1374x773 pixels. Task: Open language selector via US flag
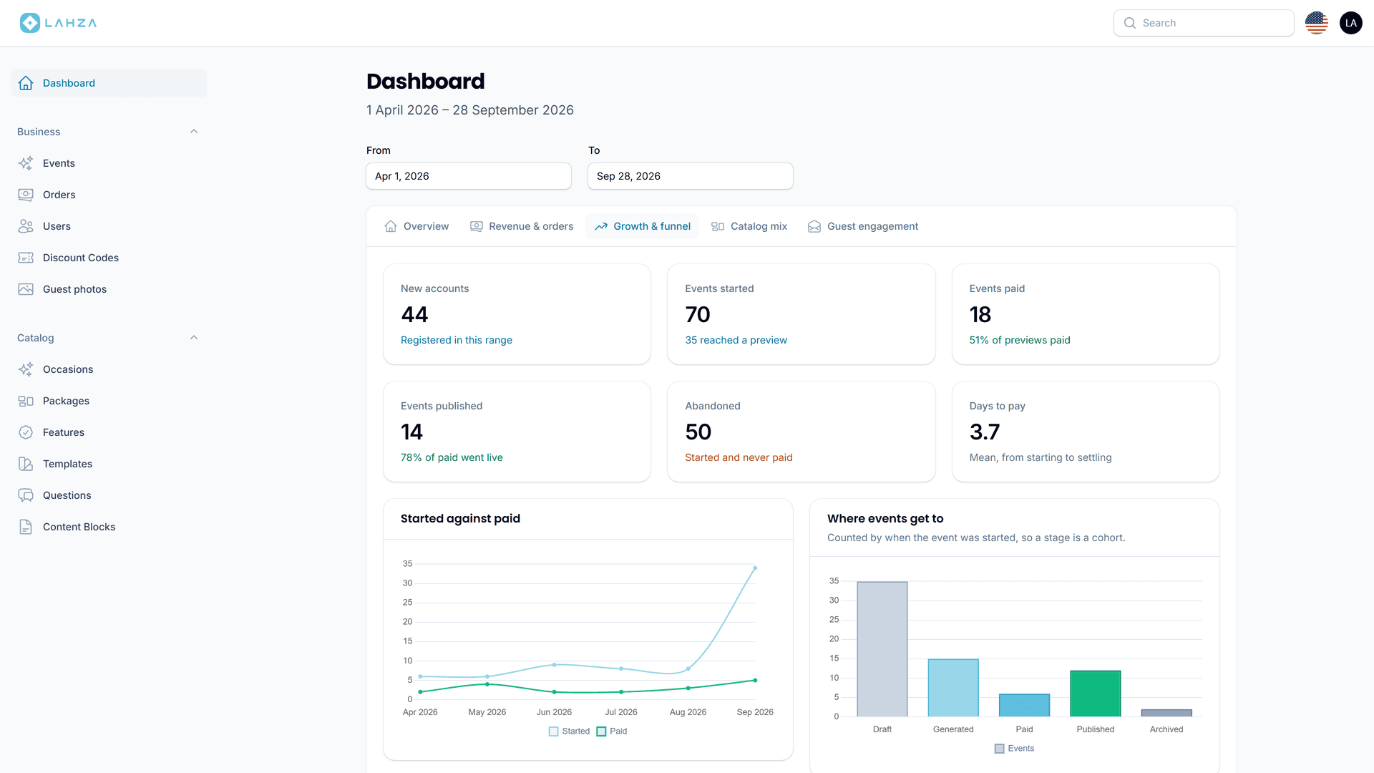(x=1317, y=23)
